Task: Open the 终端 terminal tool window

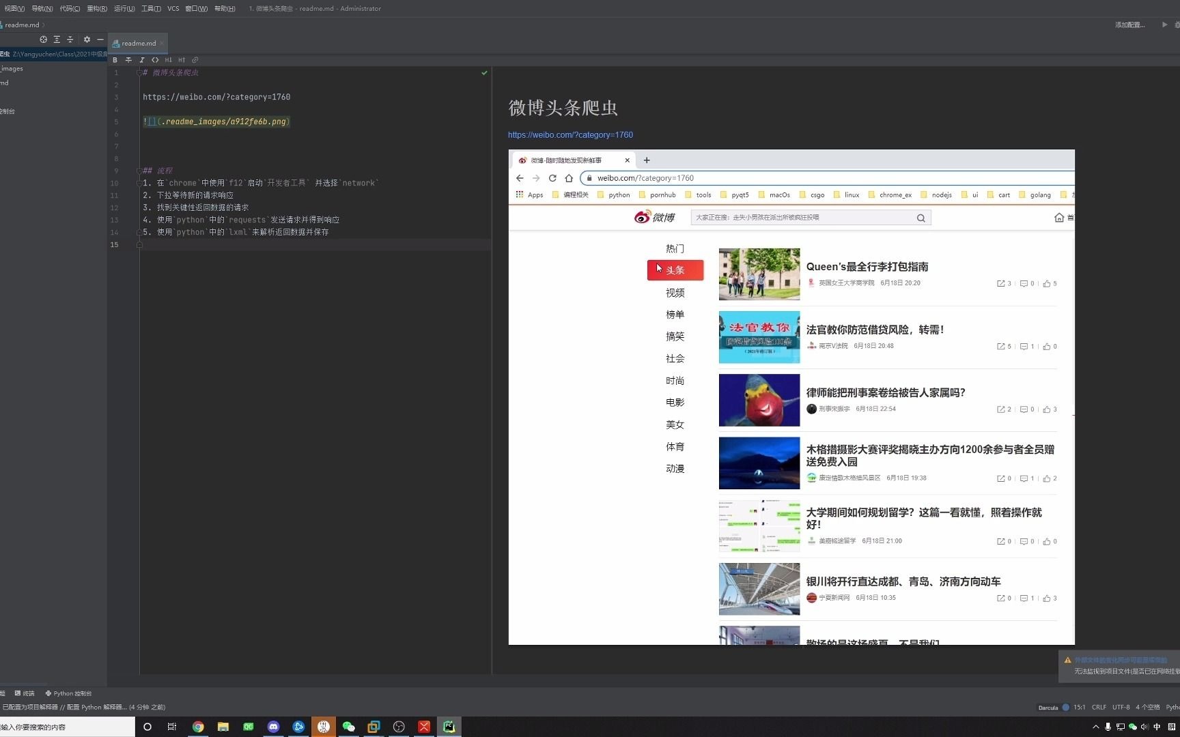Action: click(x=25, y=693)
